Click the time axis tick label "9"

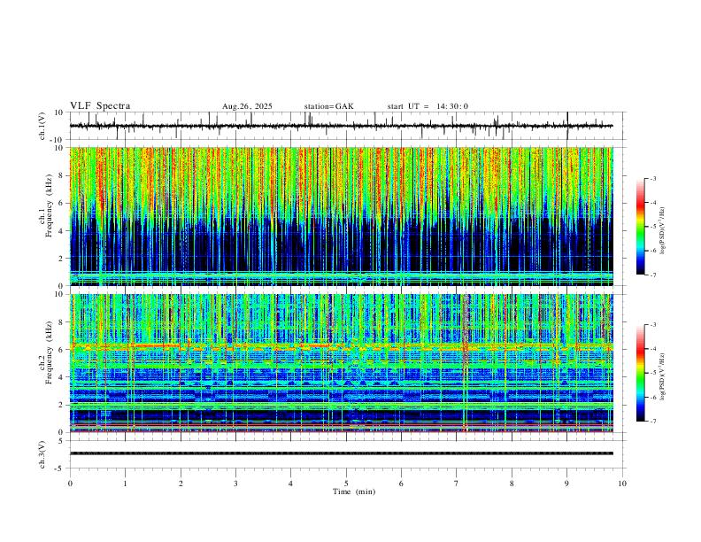[566, 484]
